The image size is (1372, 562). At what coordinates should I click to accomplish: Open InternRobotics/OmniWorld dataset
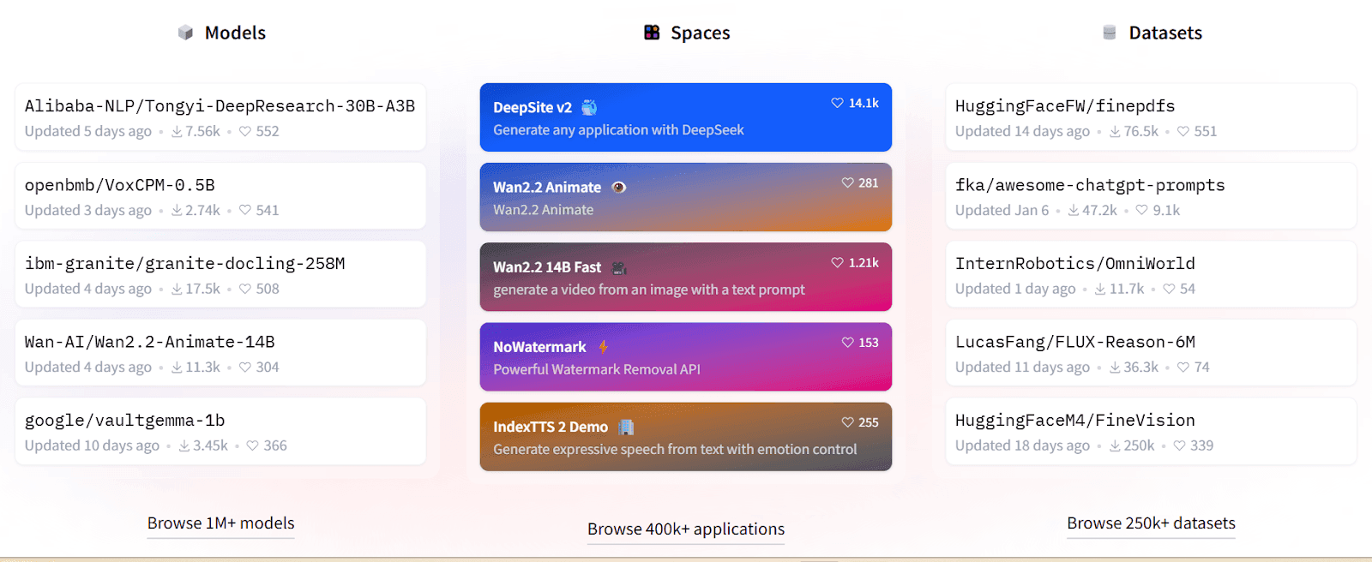pos(1075,264)
